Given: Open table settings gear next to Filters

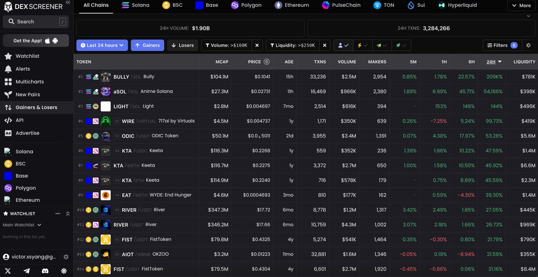Looking at the screenshot, I should (528, 45).
